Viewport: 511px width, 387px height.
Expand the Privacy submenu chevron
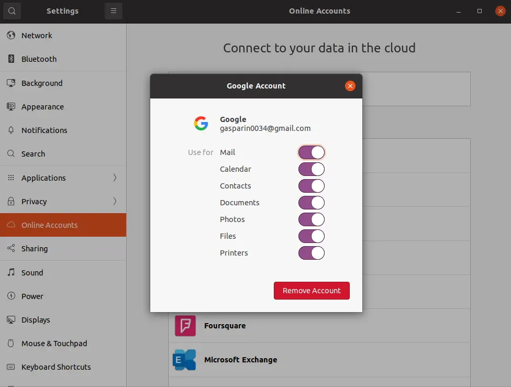(115, 201)
